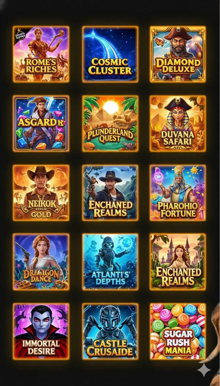Open the Rome's Riches game tile
Screen dimensions: 220x386
pyautogui.click(x=41, y=54)
